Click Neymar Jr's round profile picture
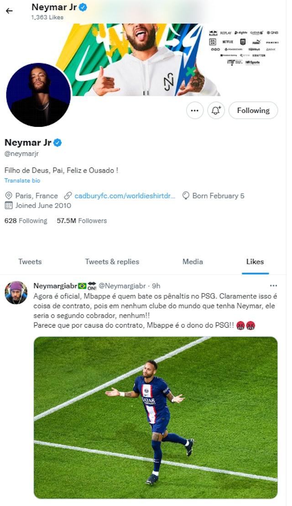The height and width of the screenshot is (506, 292). 39,95
